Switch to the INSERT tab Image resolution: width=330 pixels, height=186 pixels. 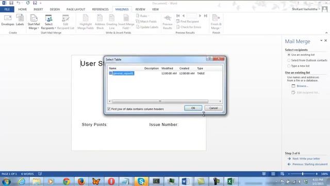tap(38, 9)
